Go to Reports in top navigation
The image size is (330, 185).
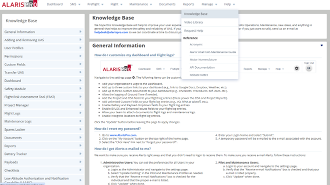pos(188,4)
